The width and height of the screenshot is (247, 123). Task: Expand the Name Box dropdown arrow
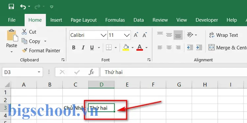(39, 72)
